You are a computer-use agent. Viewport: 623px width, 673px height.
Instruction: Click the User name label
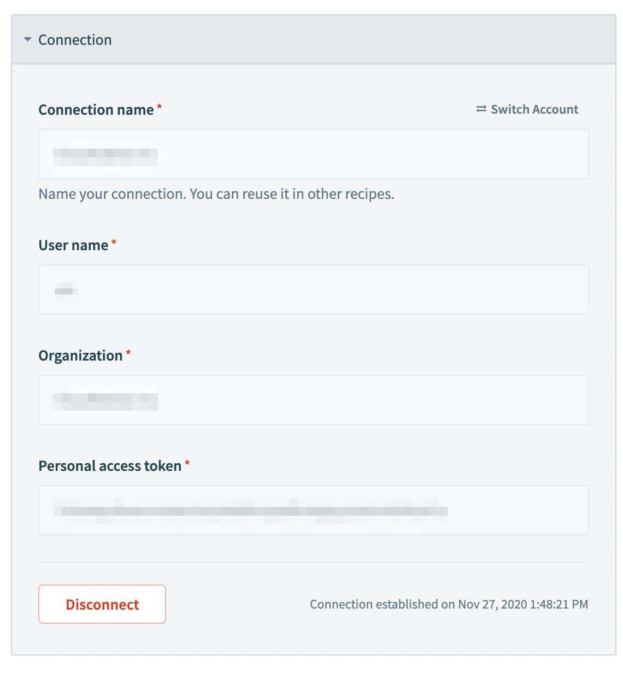[73, 245]
